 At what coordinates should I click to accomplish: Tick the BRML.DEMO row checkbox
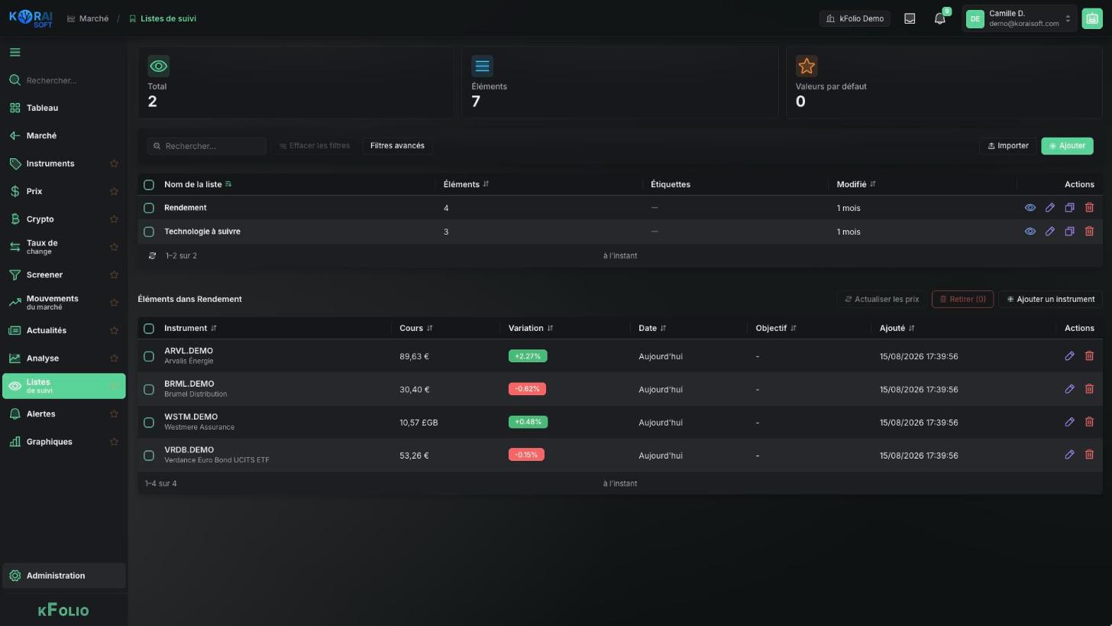(x=149, y=390)
